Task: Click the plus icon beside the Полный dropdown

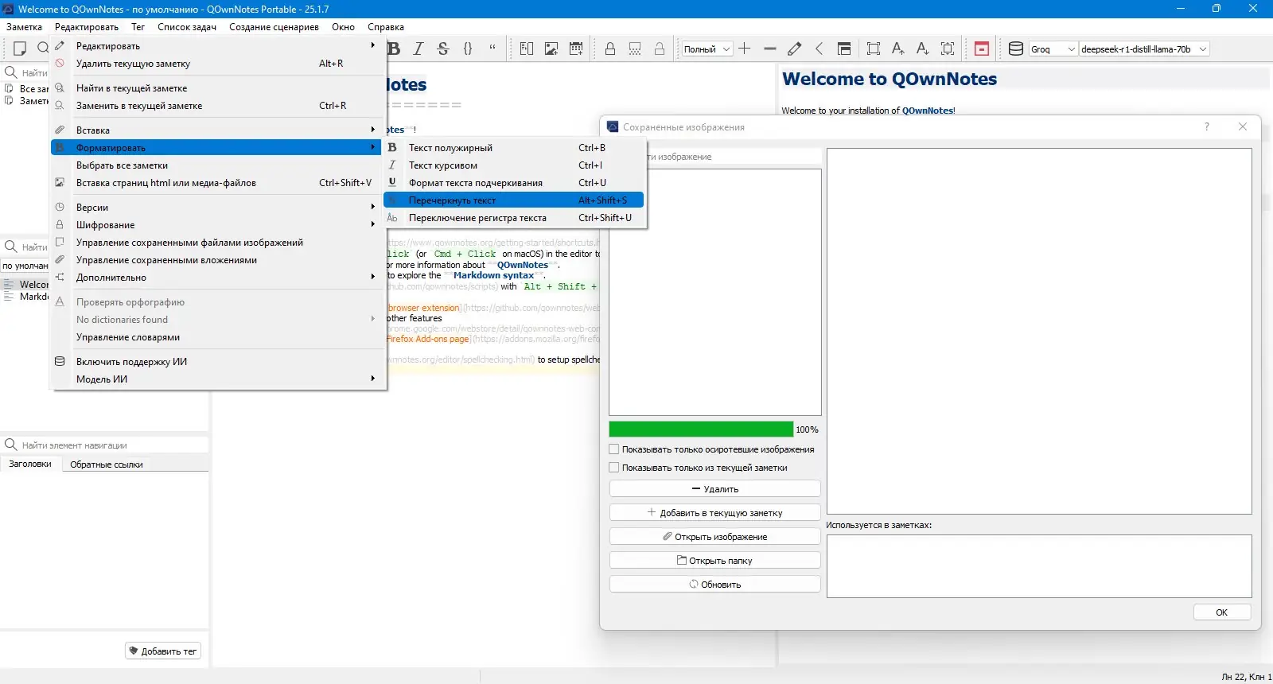Action: pos(745,49)
